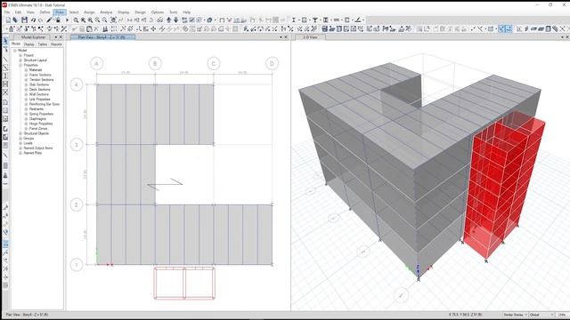This screenshot has height=320, width=570.
Task: Open the Help menu
Action: tap(186, 12)
